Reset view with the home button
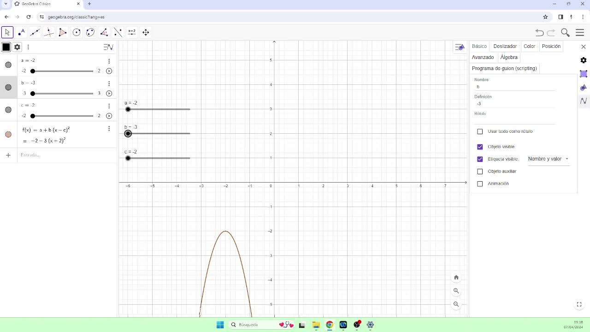The width and height of the screenshot is (590, 332). tap(456, 277)
